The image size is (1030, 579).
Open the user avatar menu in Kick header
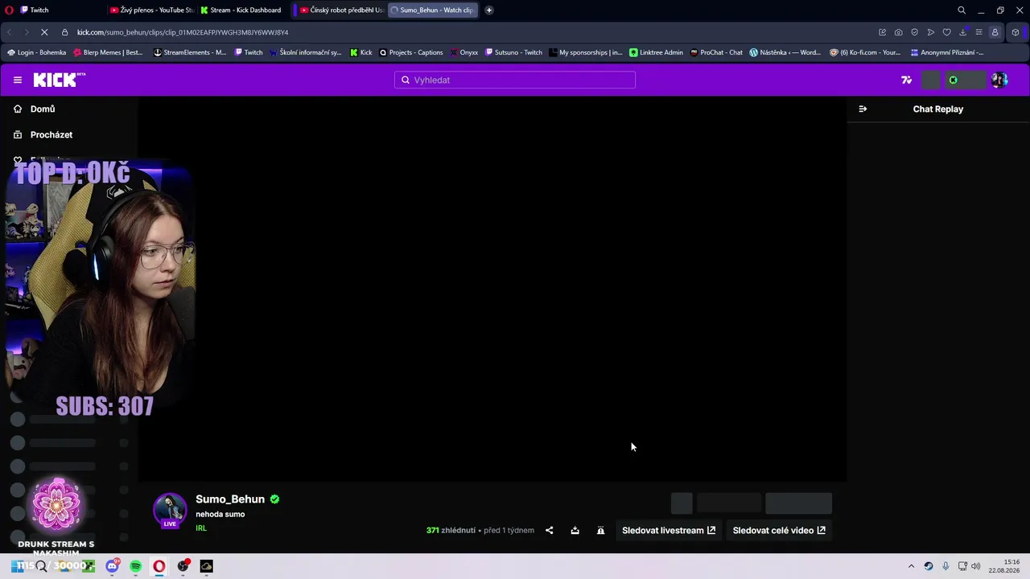[999, 80]
